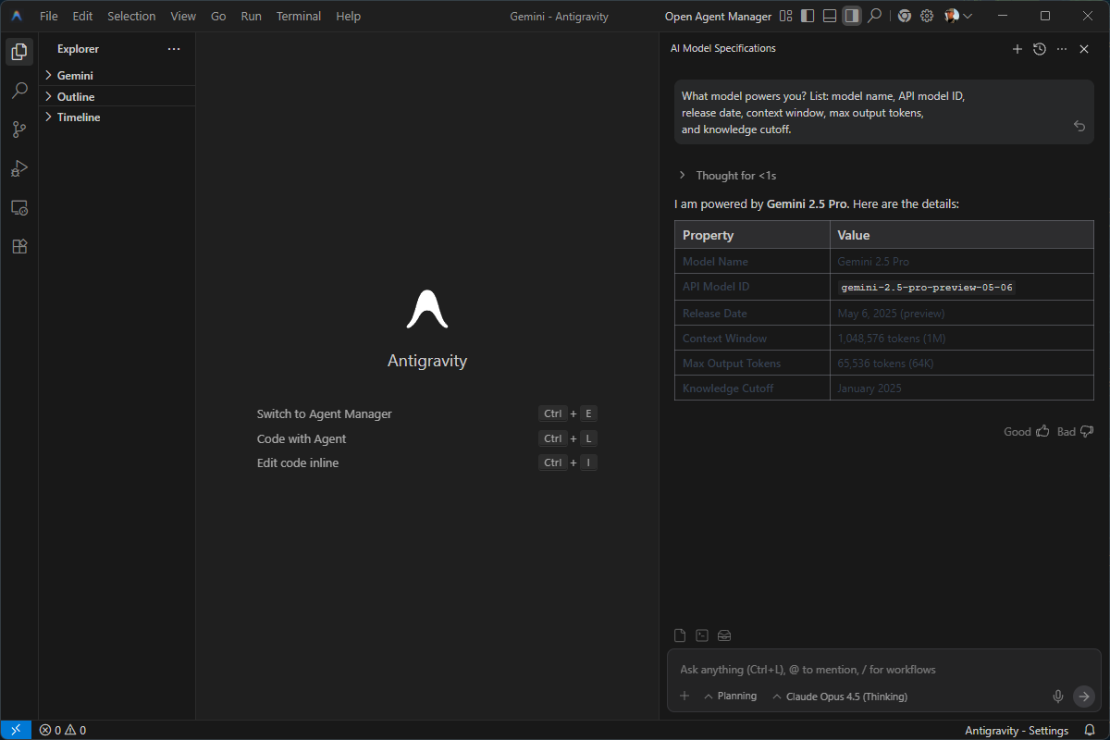Image resolution: width=1110 pixels, height=740 pixels.
Task: Open the Explorer view in activity bar
Action: click(18, 52)
